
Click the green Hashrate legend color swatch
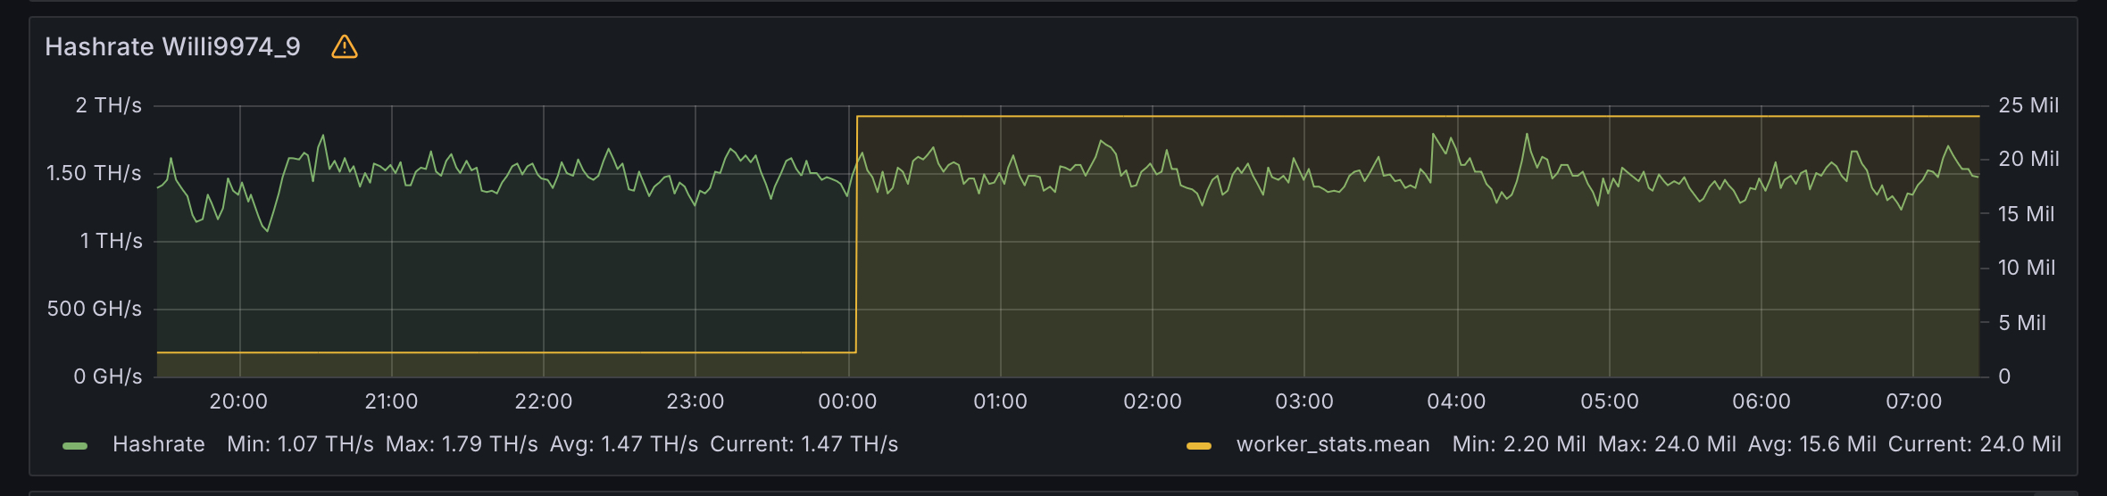click(75, 445)
